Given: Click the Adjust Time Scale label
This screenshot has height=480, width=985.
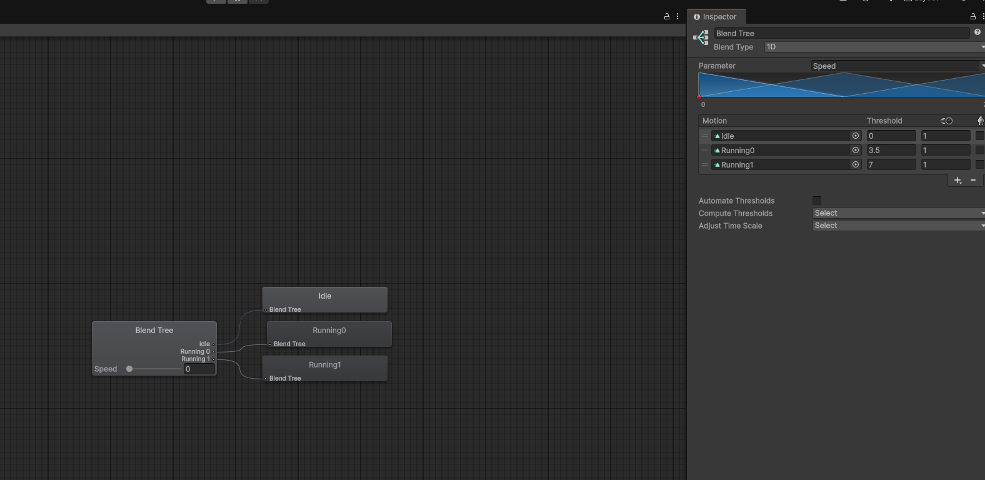Looking at the screenshot, I should coord(730,226).
